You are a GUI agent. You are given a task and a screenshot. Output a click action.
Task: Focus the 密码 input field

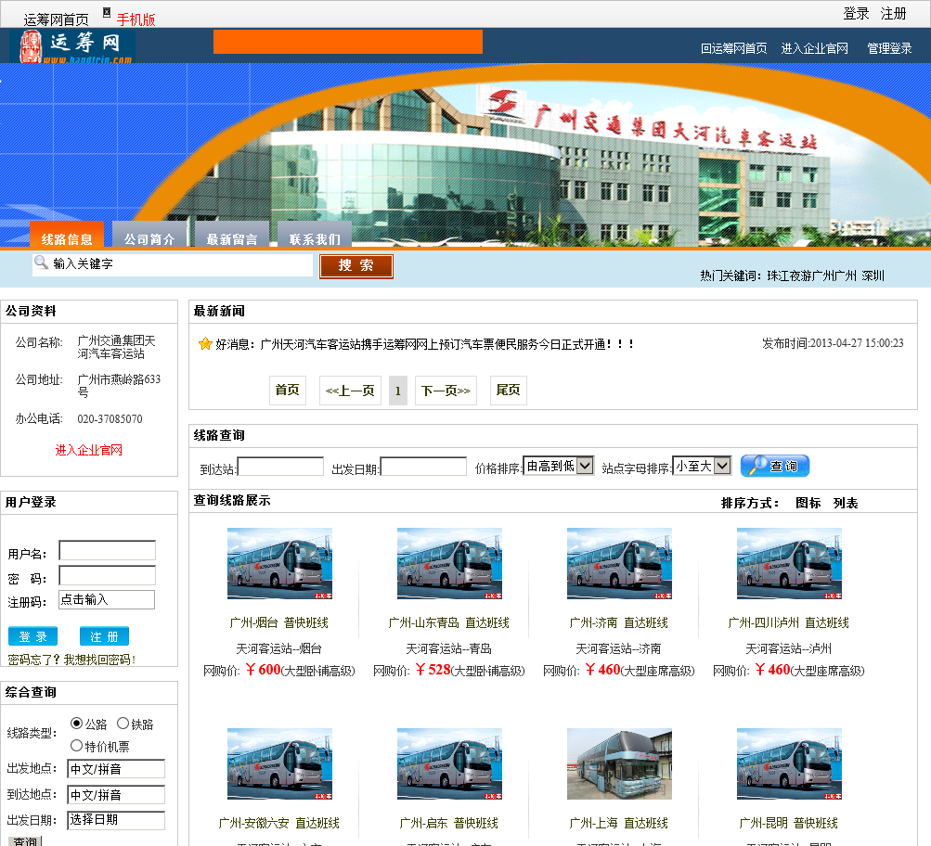[108, 575]
